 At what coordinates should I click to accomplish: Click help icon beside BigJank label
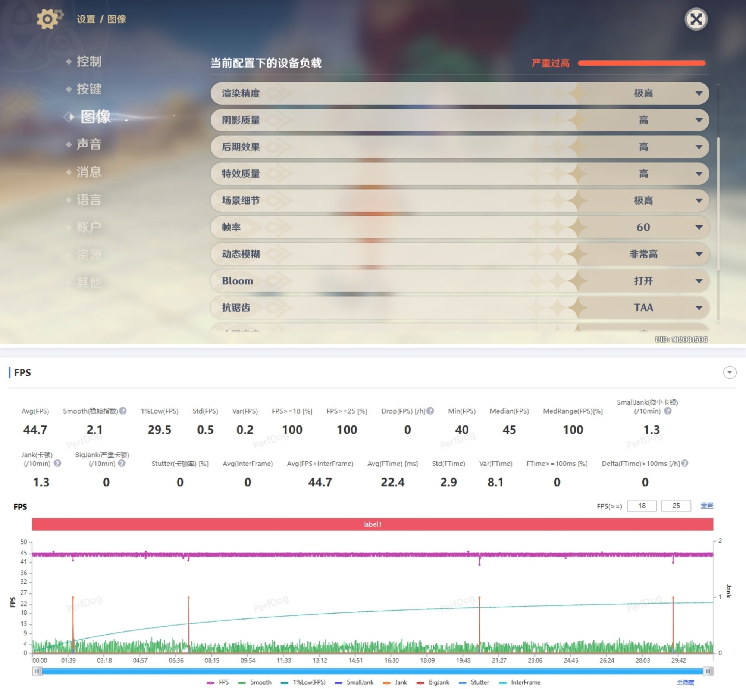coord(122,463)
